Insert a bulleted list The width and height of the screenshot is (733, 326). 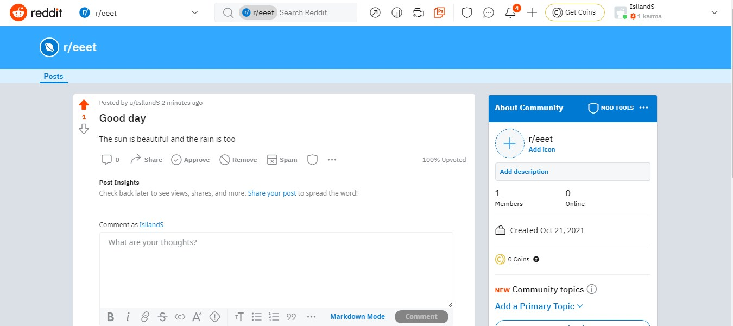coord(257,317)
